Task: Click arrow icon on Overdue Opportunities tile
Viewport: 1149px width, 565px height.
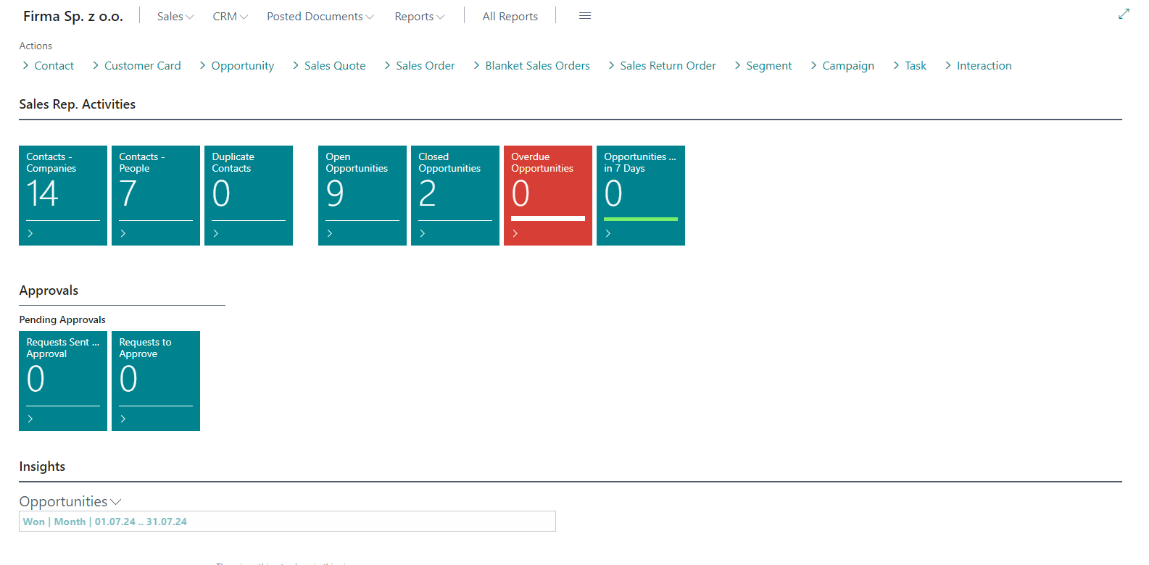Action: pyautogui.click(x=515, y=233)
